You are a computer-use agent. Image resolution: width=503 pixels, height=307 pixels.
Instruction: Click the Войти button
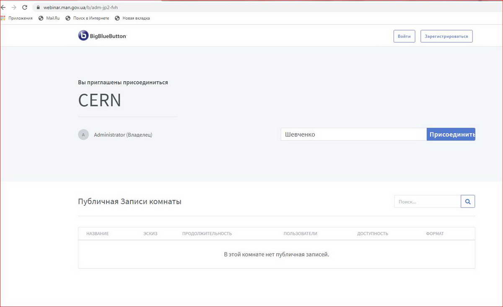click(x=404, y=36)
